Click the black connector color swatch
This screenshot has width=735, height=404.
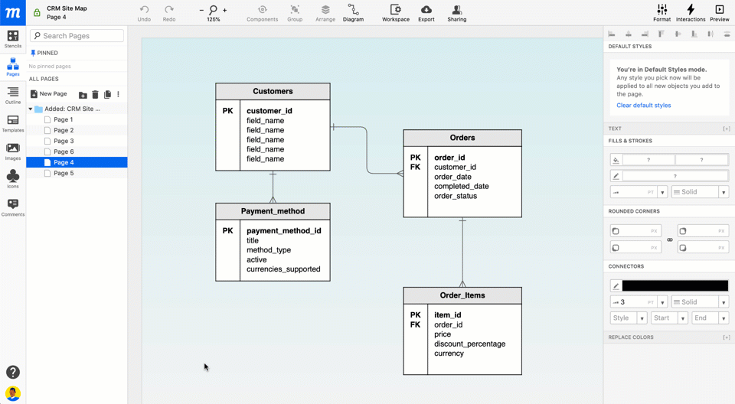click(x=675, y=285)
